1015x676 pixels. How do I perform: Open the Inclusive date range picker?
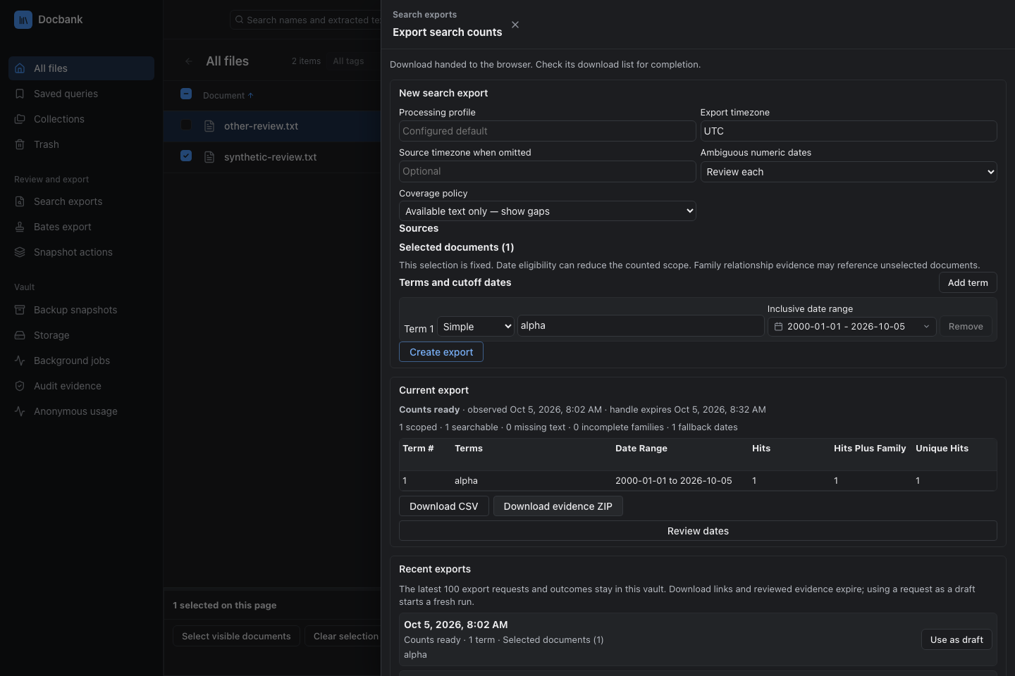851,327
